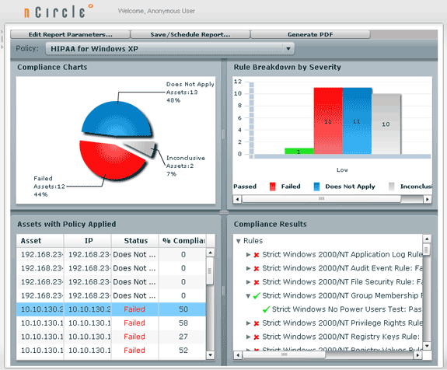Click compliance results horizontal scrollbar thumb

point(284,355)
